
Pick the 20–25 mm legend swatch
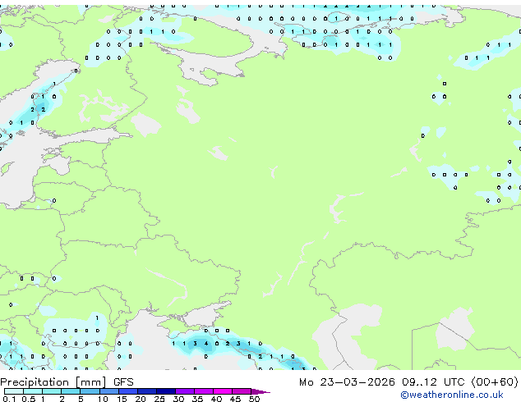pyautogui.click(x=146, y=391)
